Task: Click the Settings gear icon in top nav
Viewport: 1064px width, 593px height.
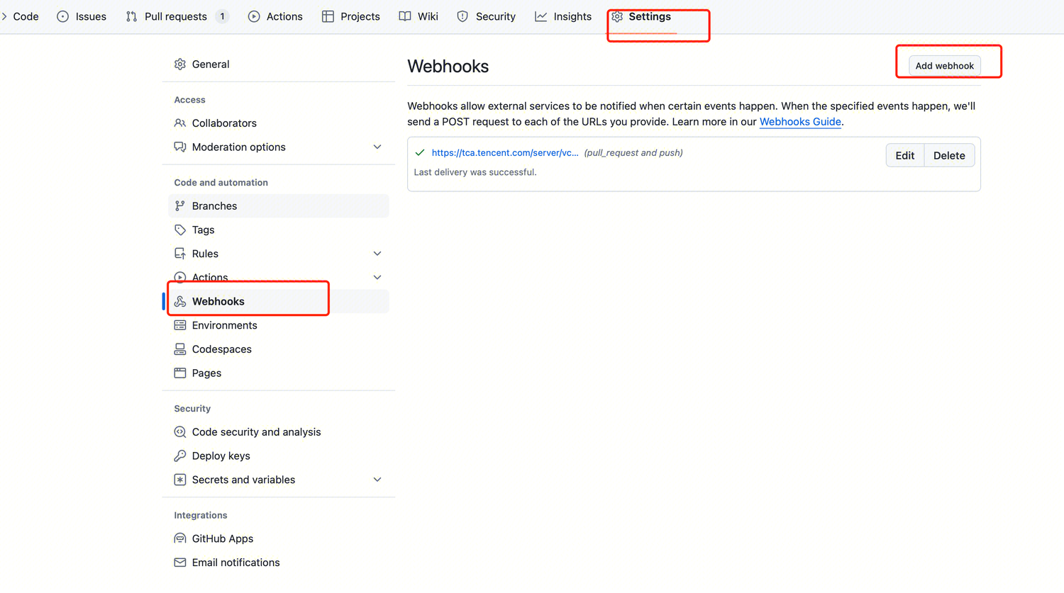Action: point(617,16)
